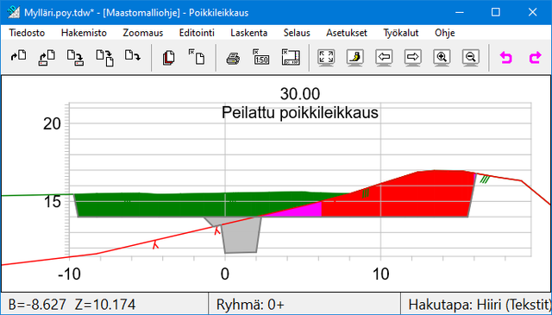Screen dimensions: 552x315
Task: Click the red fill area of the cross-section
Action: [x=416, y=198]
